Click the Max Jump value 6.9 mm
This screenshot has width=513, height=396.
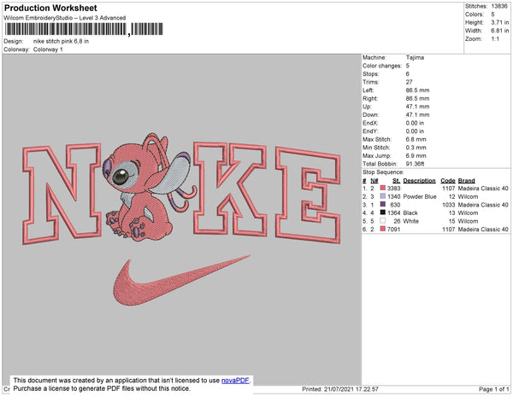click(x=416, y=155)
